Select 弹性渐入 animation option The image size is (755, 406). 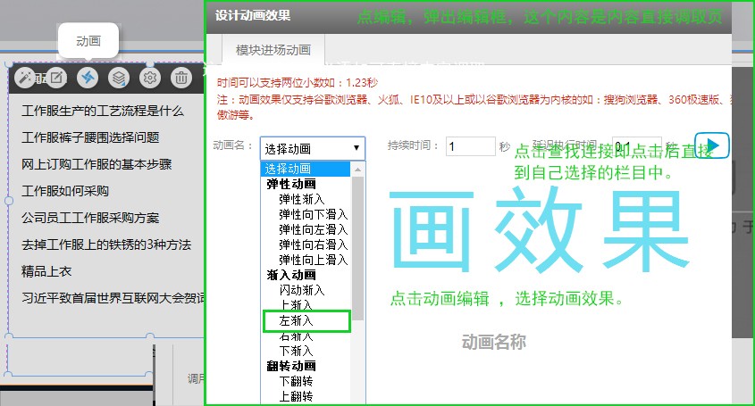[301, 199]
